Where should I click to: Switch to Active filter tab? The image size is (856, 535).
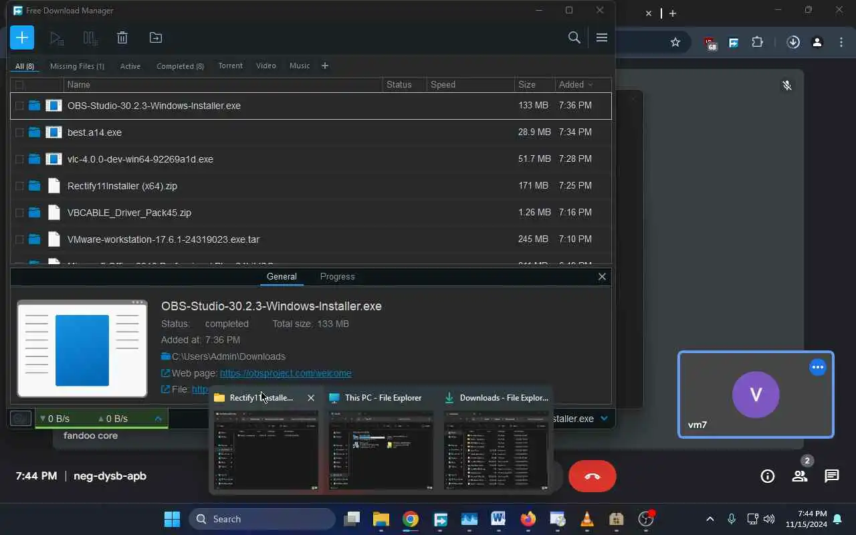[130, 66]
